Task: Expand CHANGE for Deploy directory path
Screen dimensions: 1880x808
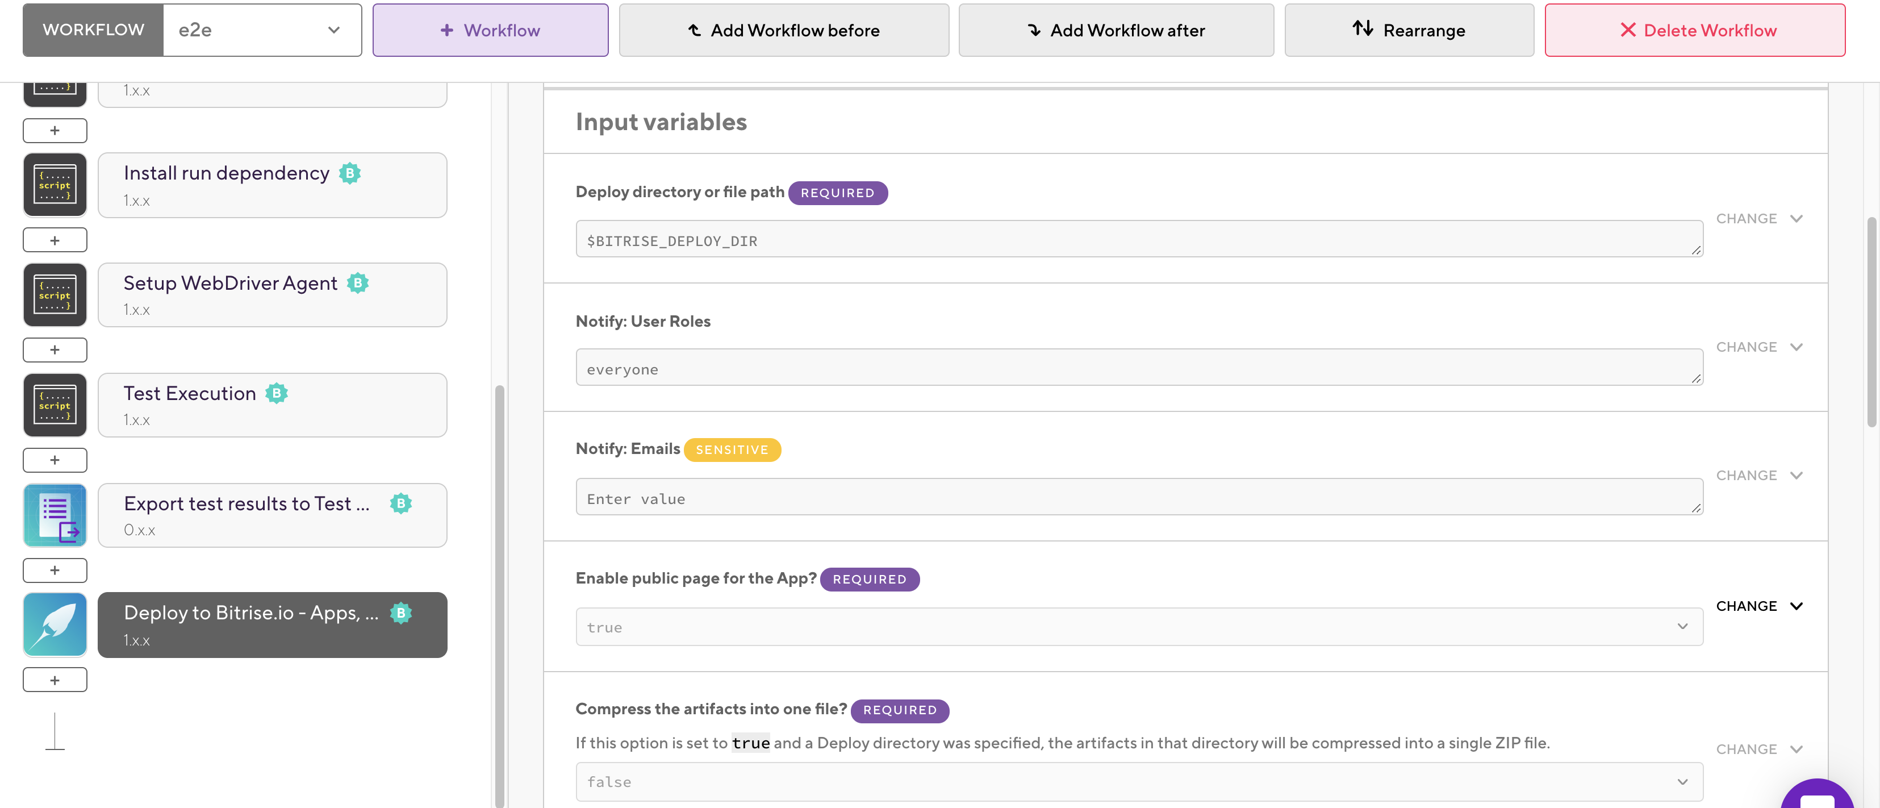Action: pos(1759,219)
